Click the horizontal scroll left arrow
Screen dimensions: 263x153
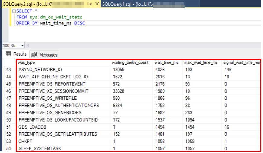pyautogui.click(x=28, y=45)
